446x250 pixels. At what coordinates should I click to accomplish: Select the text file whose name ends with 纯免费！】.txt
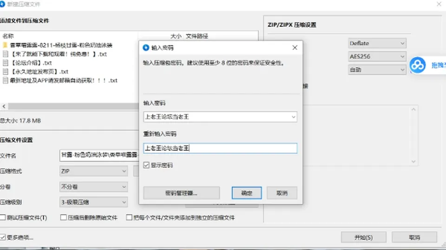point(59,54)
